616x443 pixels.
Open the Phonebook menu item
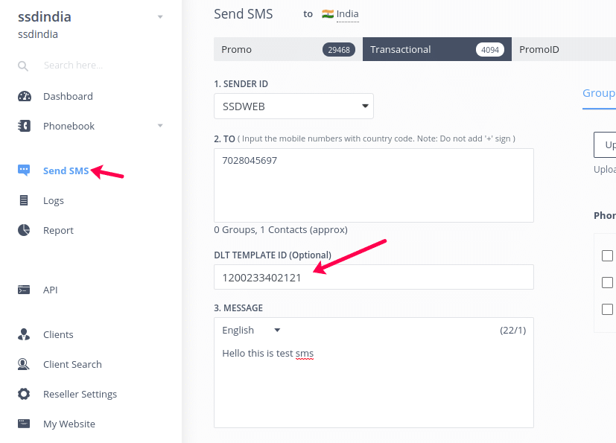69,126
